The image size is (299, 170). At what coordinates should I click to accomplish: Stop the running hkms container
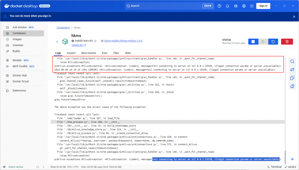(253, 42)
